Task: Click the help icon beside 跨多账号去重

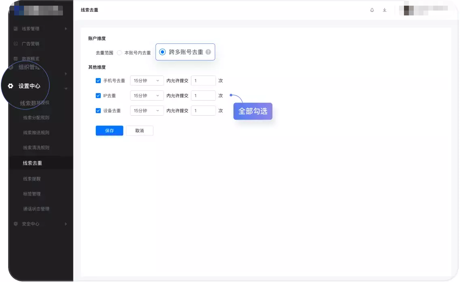Action: click(208, 52)
